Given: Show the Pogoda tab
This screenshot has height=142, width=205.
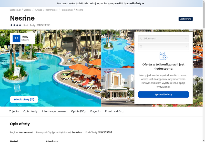Looking at the screenshot, I should click(95, 111).
